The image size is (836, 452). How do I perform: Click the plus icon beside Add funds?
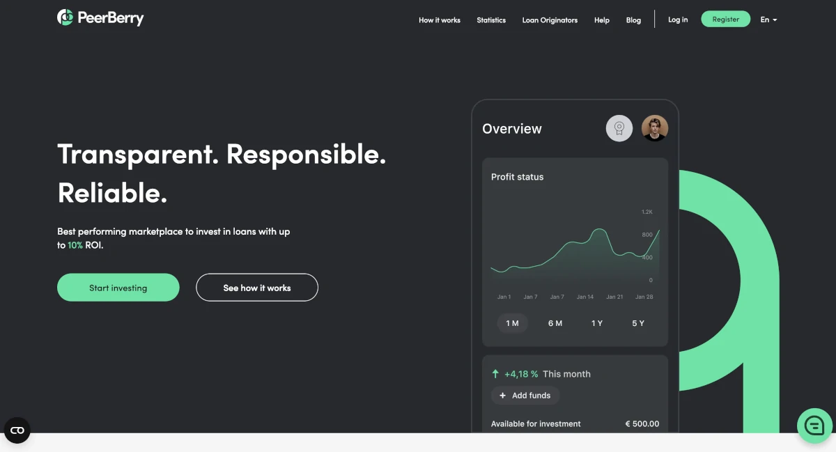[x=503, y=396]
